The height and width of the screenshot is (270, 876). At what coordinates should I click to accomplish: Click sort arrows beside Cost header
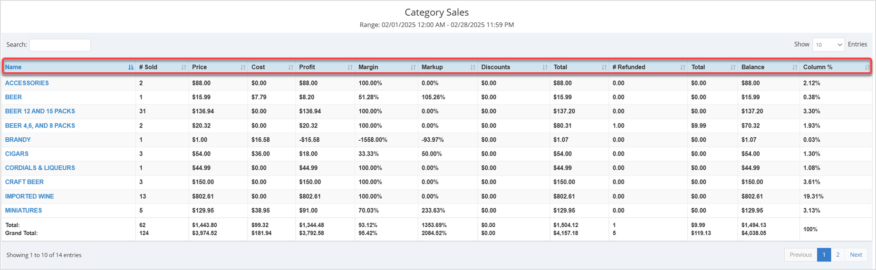click(x=291, y=67)
